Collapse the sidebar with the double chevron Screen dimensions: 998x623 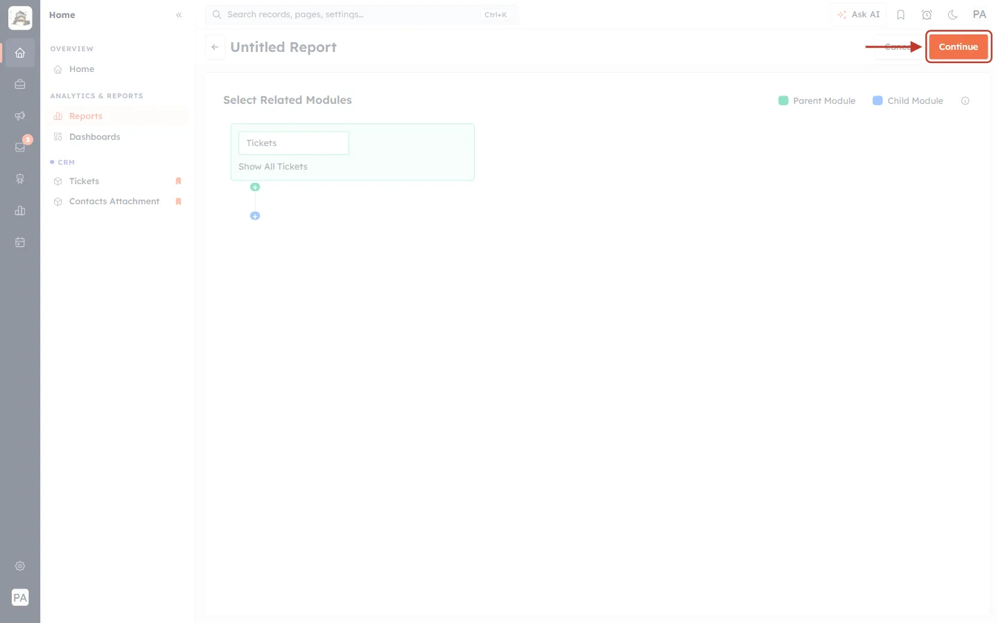179,15
